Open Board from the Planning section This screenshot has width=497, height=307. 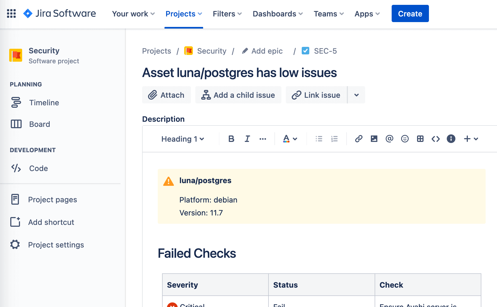[39, 124]
